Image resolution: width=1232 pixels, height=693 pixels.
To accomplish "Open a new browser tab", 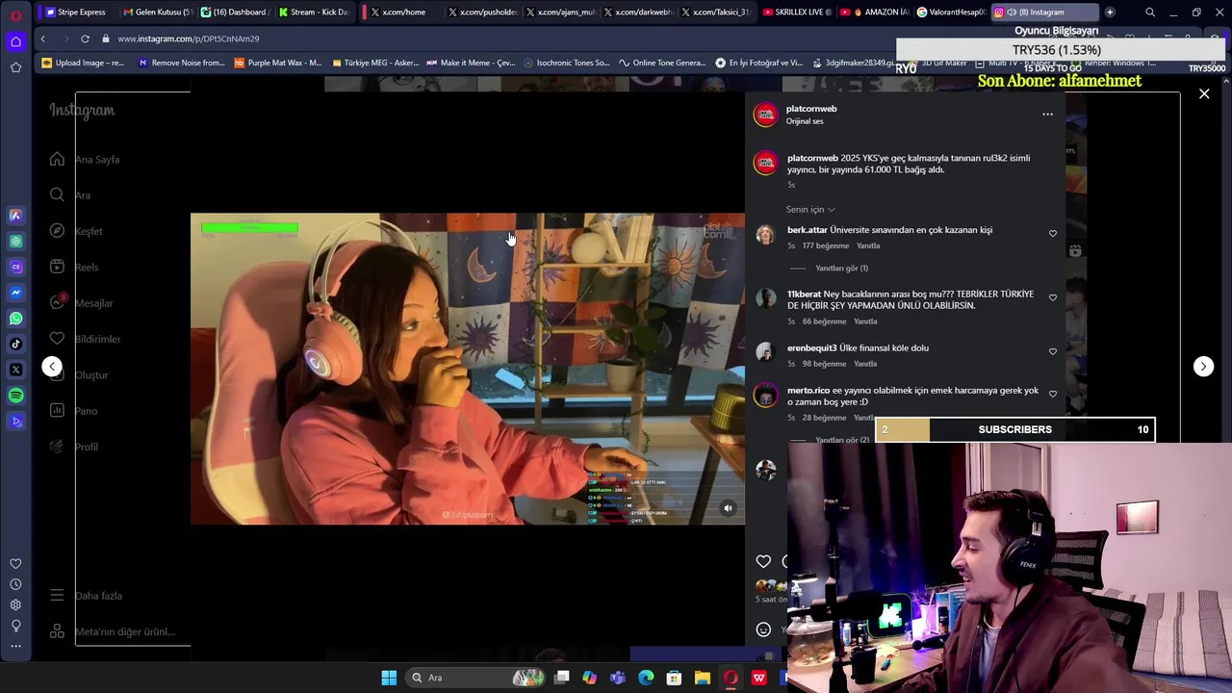I will pos(1110,13).
